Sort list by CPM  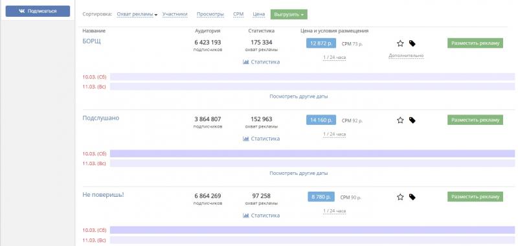pyautogui.click(x=238, y=14)
